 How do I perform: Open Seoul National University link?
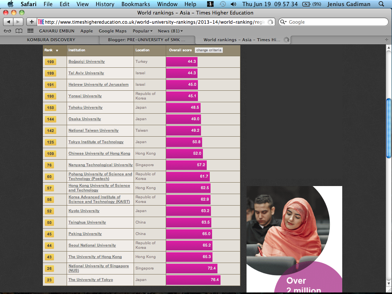tap(92, 245)
